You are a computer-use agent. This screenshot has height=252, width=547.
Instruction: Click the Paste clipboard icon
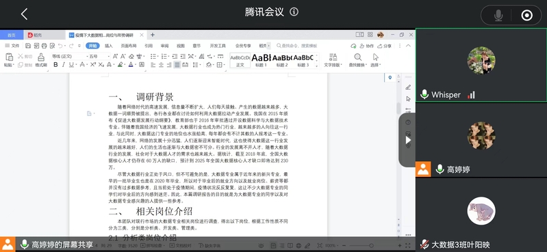point(9,60)
